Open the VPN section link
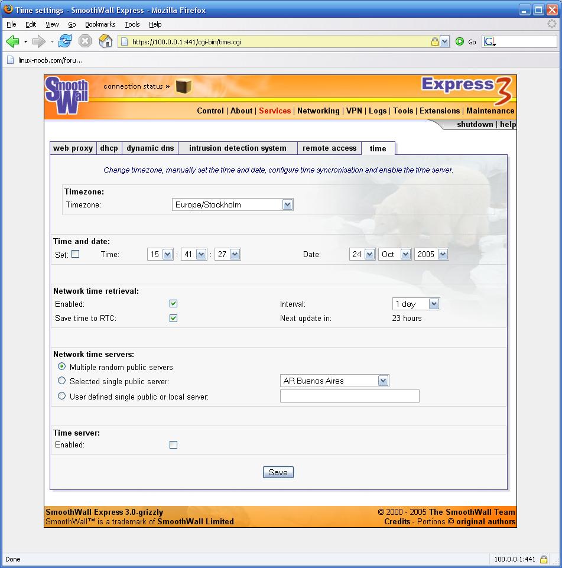This screenshot has width=562, height=568. [x=354, y=111]
